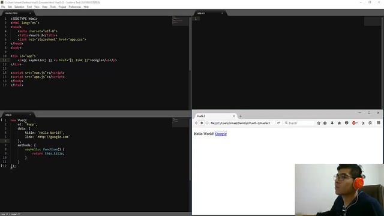Click the return this.title; line
384x216 pixels.
[48, 154]
